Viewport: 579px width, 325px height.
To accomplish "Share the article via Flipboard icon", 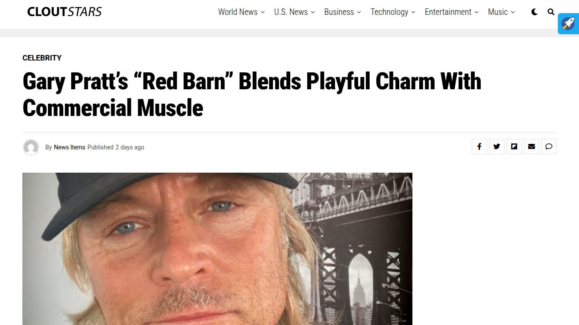I will [514, 146].
